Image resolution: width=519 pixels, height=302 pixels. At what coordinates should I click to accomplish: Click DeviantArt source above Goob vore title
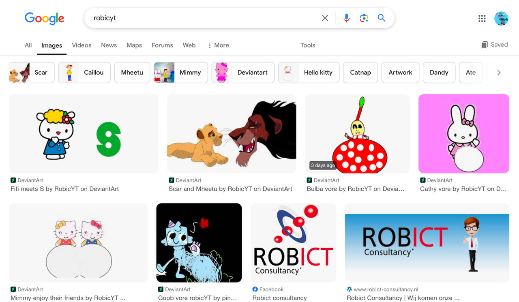coord(174,289)
